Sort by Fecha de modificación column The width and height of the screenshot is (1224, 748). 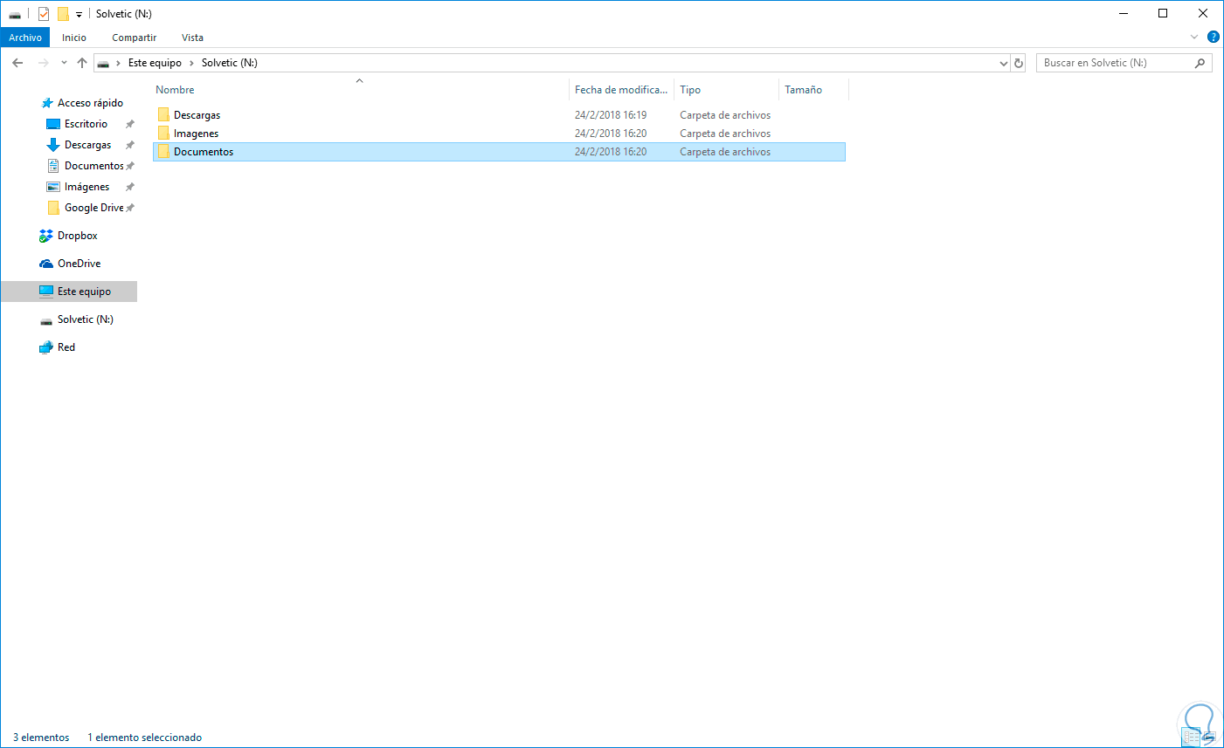621,90
